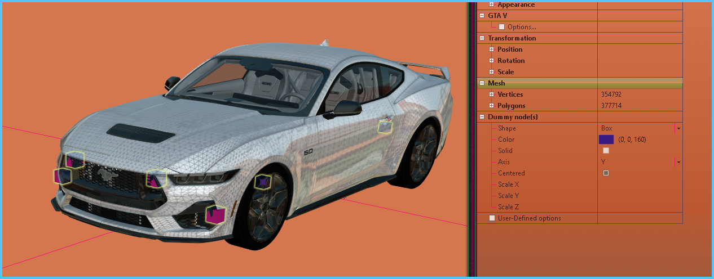This screenshot has width=714, height=279.
Task: Select the dummy box on the driver door
Action: click(x=385, y=127)
